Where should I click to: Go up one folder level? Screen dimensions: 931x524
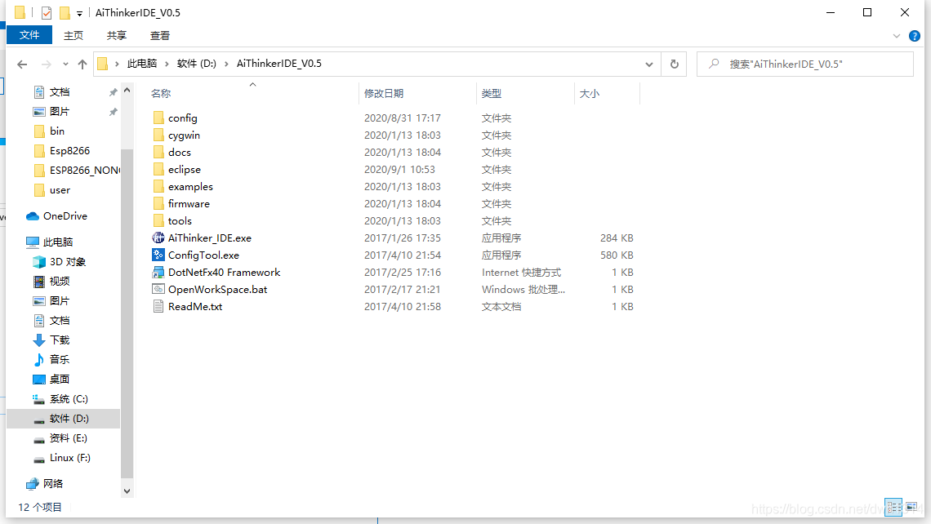tap(82, 64)
